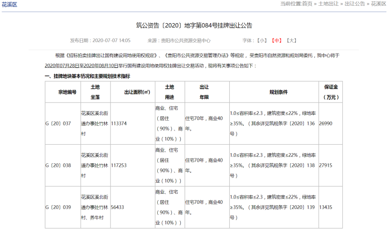This screenshot has height=238, width=389.
Task: Go to 首页 in the breadcrumb
Action: pyautogui.click(x=307, y=4)
